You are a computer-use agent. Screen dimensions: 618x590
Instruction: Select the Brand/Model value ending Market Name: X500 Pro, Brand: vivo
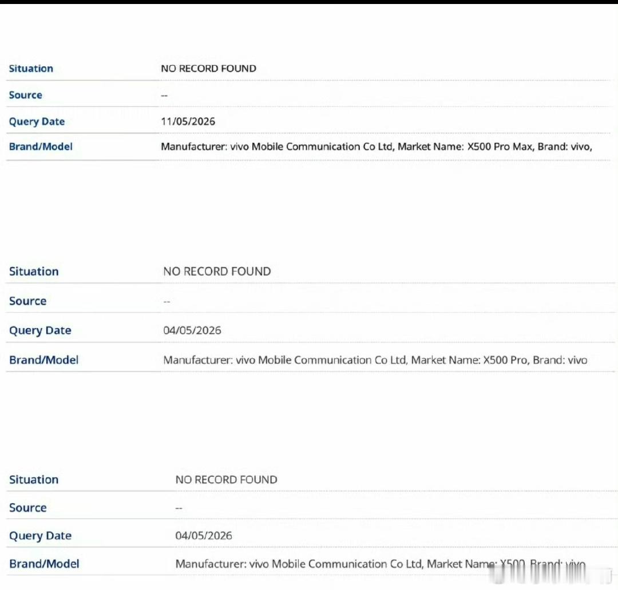[x=375, y=360]
